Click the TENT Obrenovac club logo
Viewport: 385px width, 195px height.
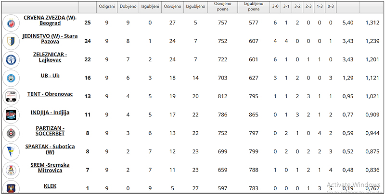click(x=10, y=96)
